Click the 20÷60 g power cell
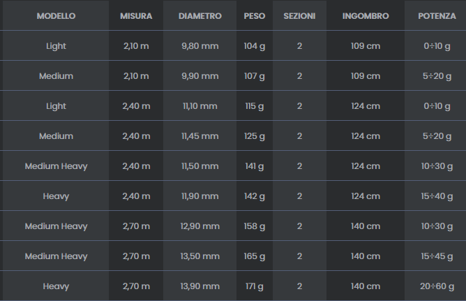 pos(437,286)
